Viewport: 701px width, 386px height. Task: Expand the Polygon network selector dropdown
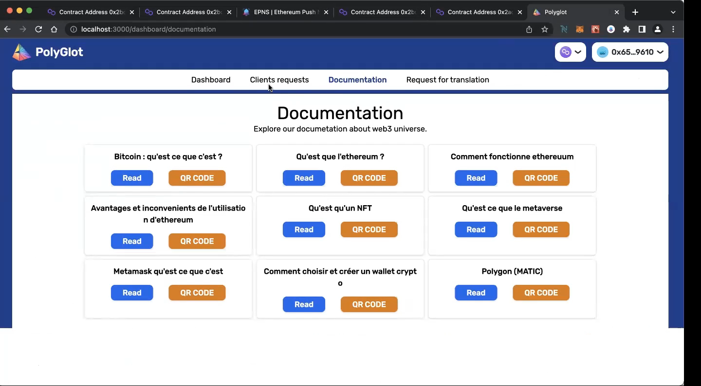571,52
